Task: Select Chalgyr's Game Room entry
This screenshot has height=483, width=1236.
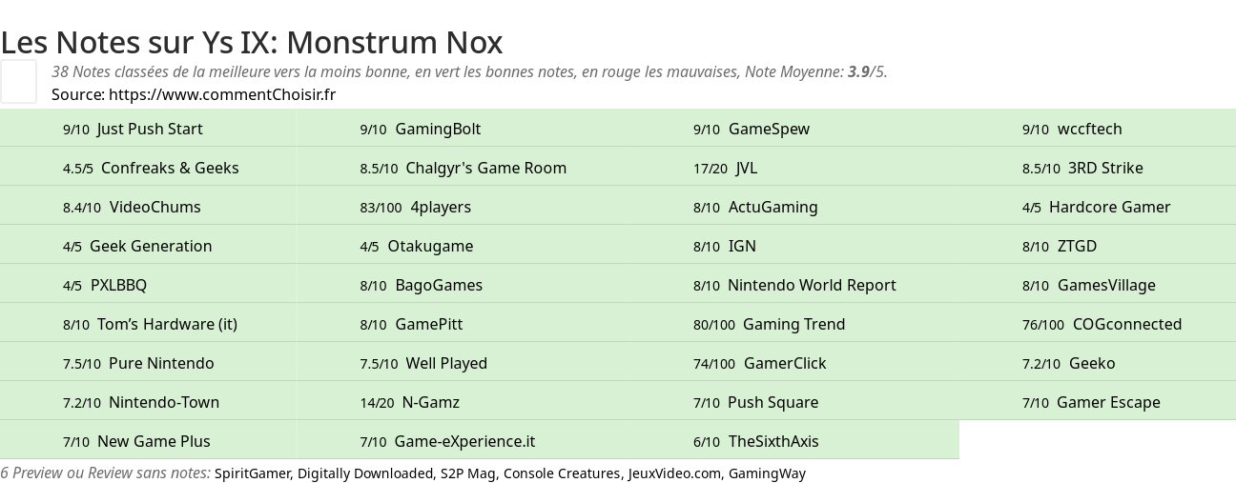Action: click(486, 168)
